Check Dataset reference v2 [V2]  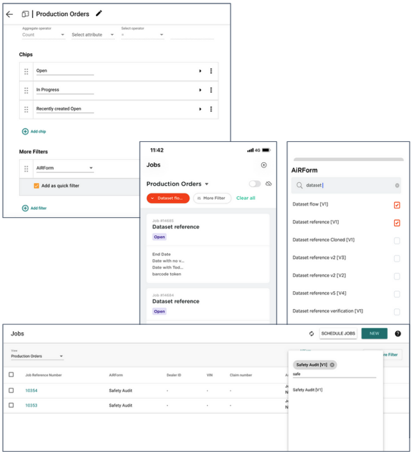[x=397, y=277]
